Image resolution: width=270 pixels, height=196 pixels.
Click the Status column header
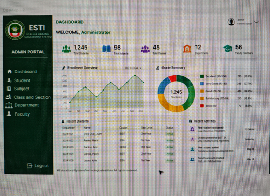(170, 127)
